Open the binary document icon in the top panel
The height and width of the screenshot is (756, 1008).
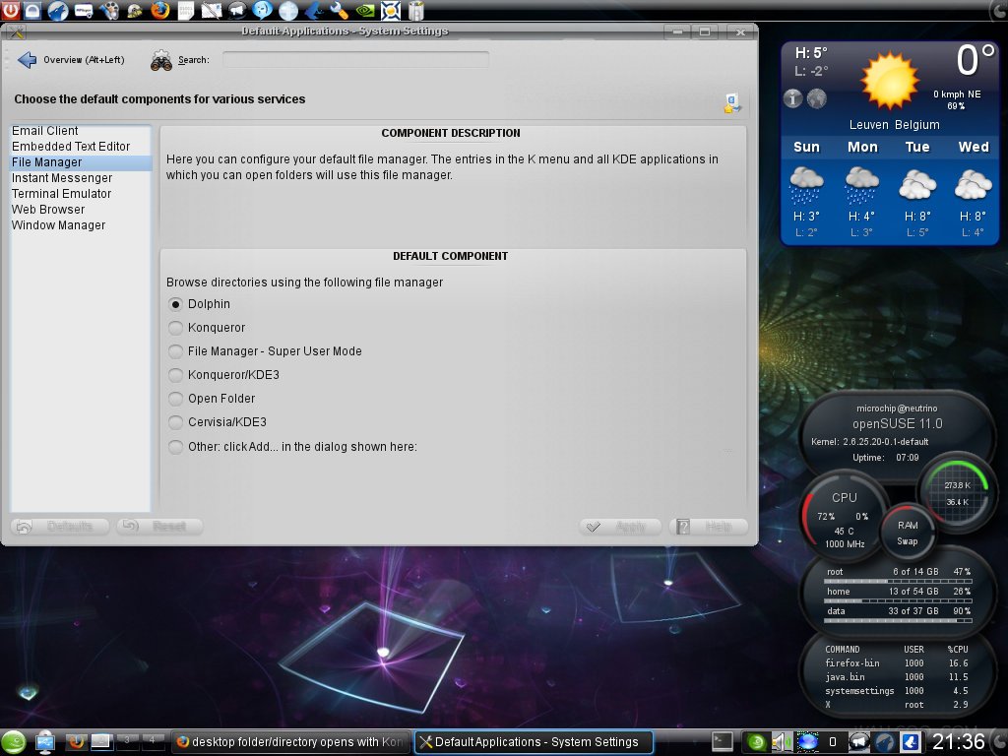pos(186,10)
